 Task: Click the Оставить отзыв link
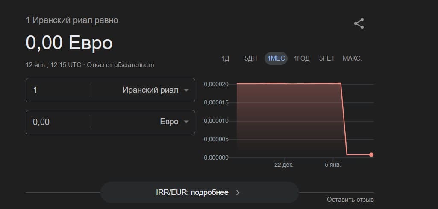350,200
